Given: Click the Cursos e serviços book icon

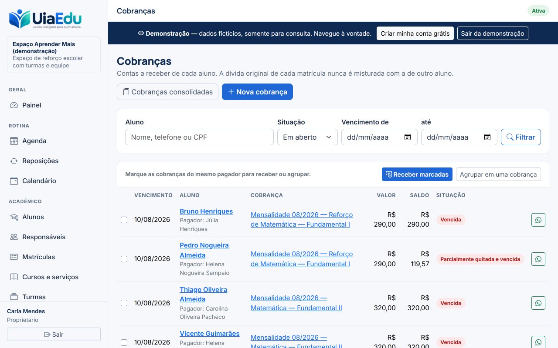Looking at the screenshot, I should point(14,277).
